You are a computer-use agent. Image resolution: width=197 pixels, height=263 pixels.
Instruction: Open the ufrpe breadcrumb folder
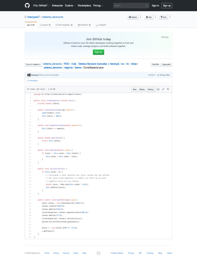(x=134, y=64)
